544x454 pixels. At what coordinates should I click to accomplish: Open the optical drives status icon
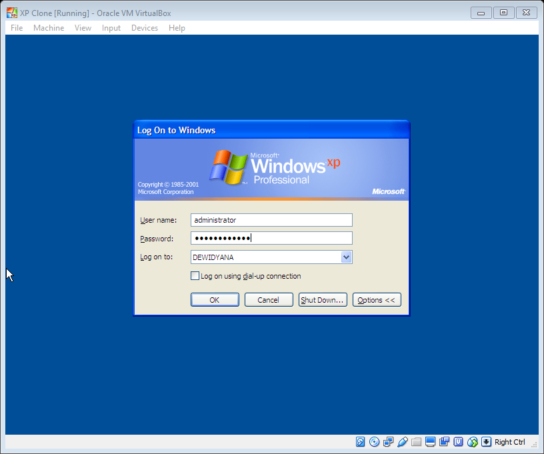click(374, 441)
